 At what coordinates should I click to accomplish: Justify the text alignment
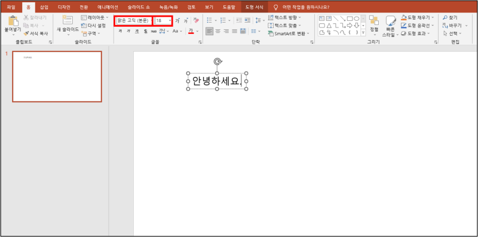[x=234, y=31]
